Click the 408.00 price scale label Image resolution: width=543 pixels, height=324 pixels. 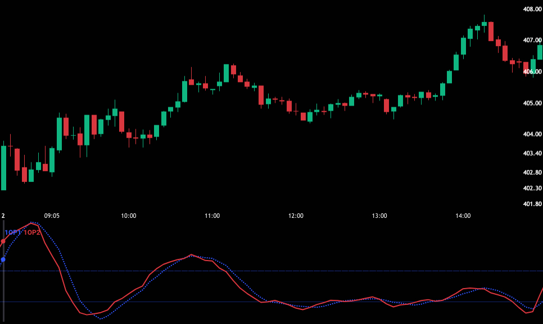(x=531, y=9)
